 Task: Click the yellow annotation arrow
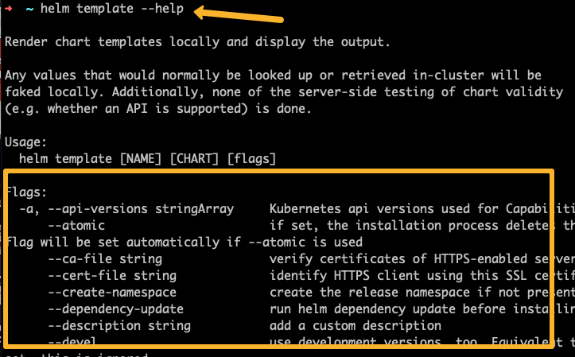point(239,15)
